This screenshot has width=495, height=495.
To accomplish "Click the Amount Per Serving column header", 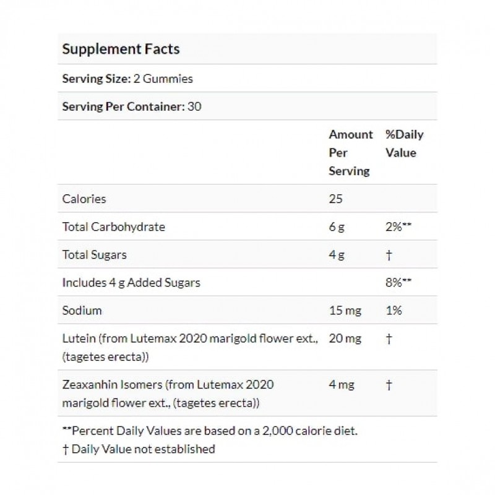I will point(350,152).
